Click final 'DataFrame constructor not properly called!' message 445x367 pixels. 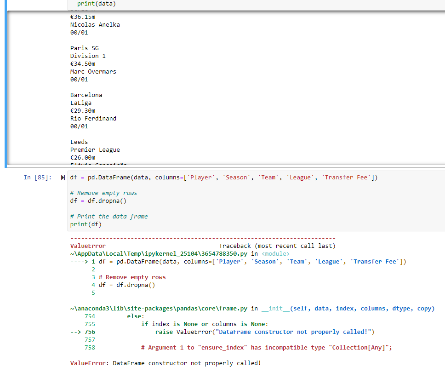(187, 363)
